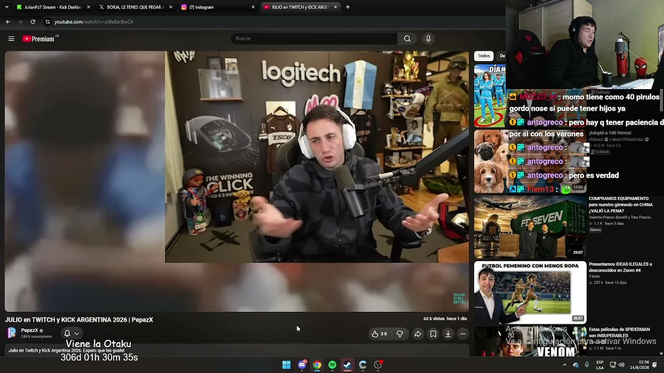The height and width of the screenshot is (373, 664).
Task: Go forward one page in browser
Action: point(20,22)
